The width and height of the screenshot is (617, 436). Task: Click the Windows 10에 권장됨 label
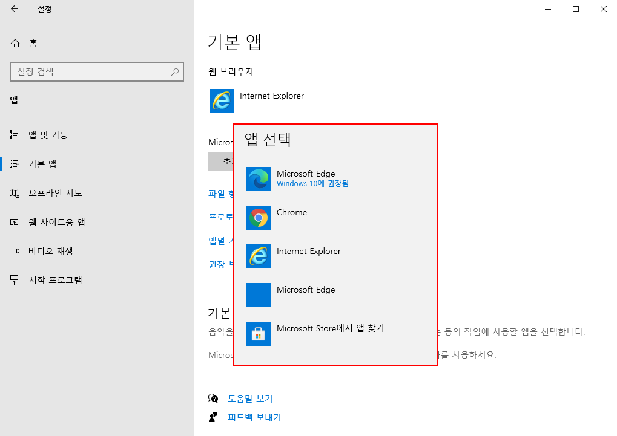(x=312, y=184)
